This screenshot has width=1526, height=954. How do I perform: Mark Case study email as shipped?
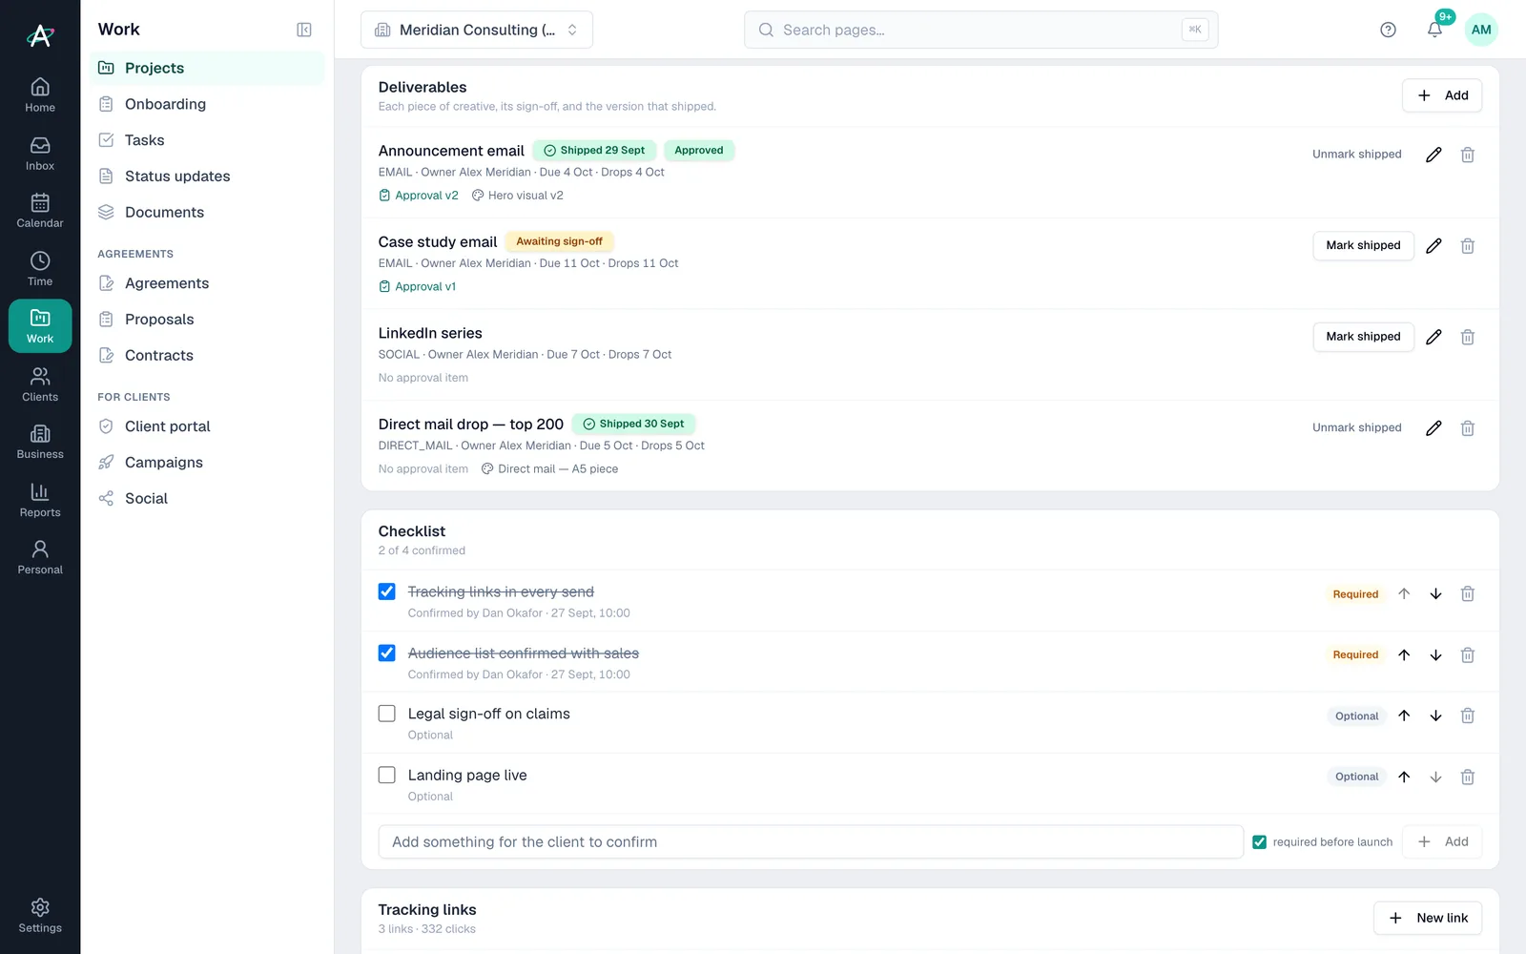(x=1363, y=245)
